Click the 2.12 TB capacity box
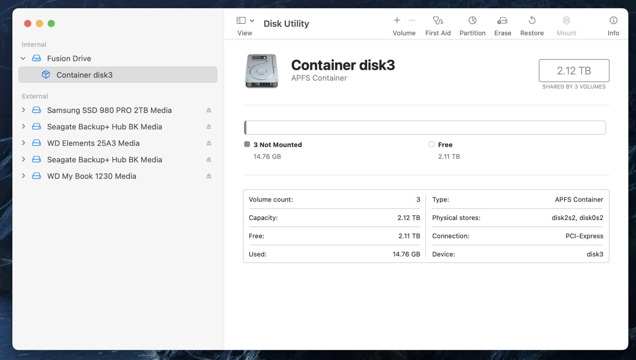Image resolution: width=636 pixels, height=360 pixels. click(574, 70)
